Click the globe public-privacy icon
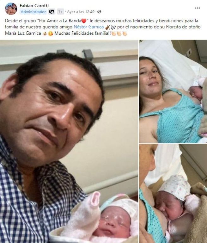Screen dimensions: 207x243 tap(100, 12)
